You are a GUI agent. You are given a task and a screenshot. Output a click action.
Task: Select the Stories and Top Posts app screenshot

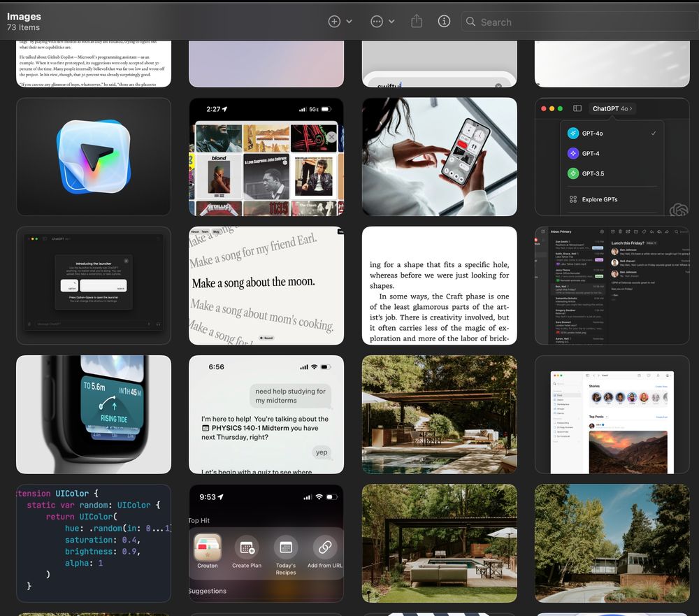612,415
